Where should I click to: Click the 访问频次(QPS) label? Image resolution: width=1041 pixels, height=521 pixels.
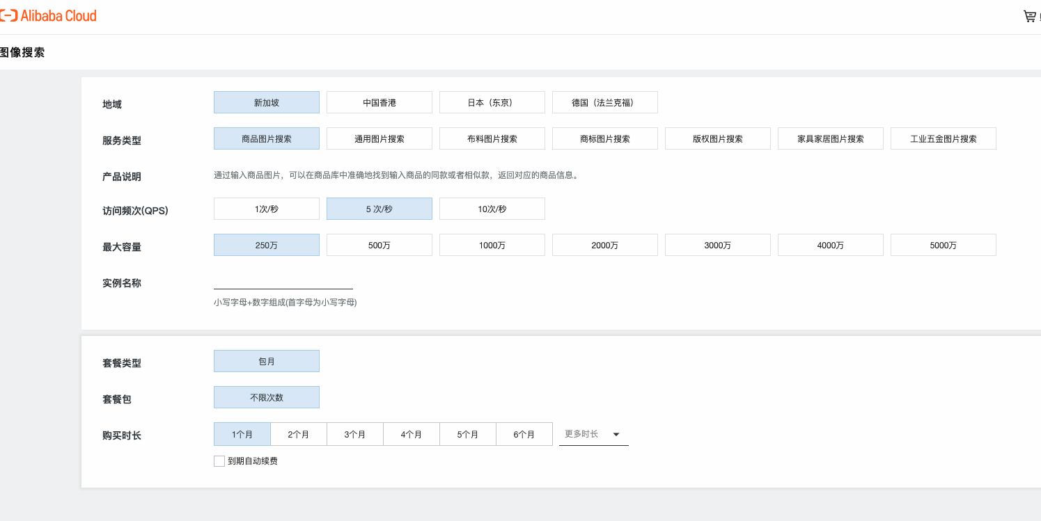click(x=135, y=211)
